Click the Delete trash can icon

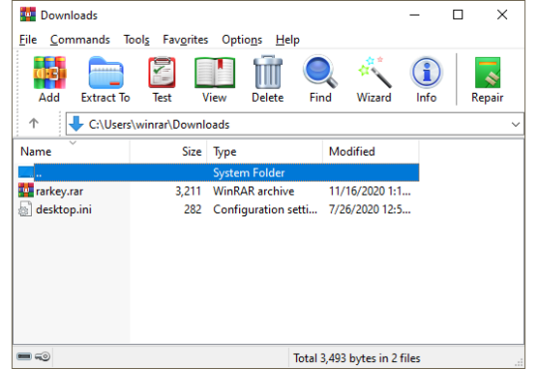pyautogui.click(x=268, y=72)
